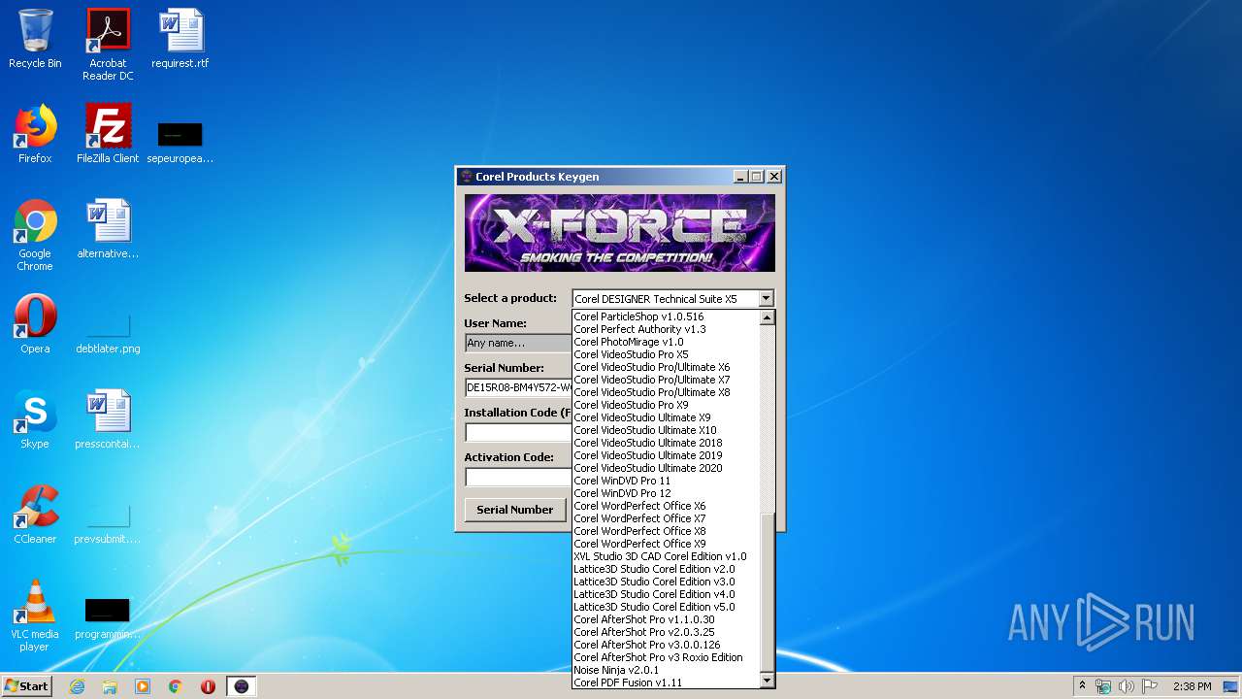Choose Corel VideoStudio Pro/Ultimate X6

(x=666, y=367)
